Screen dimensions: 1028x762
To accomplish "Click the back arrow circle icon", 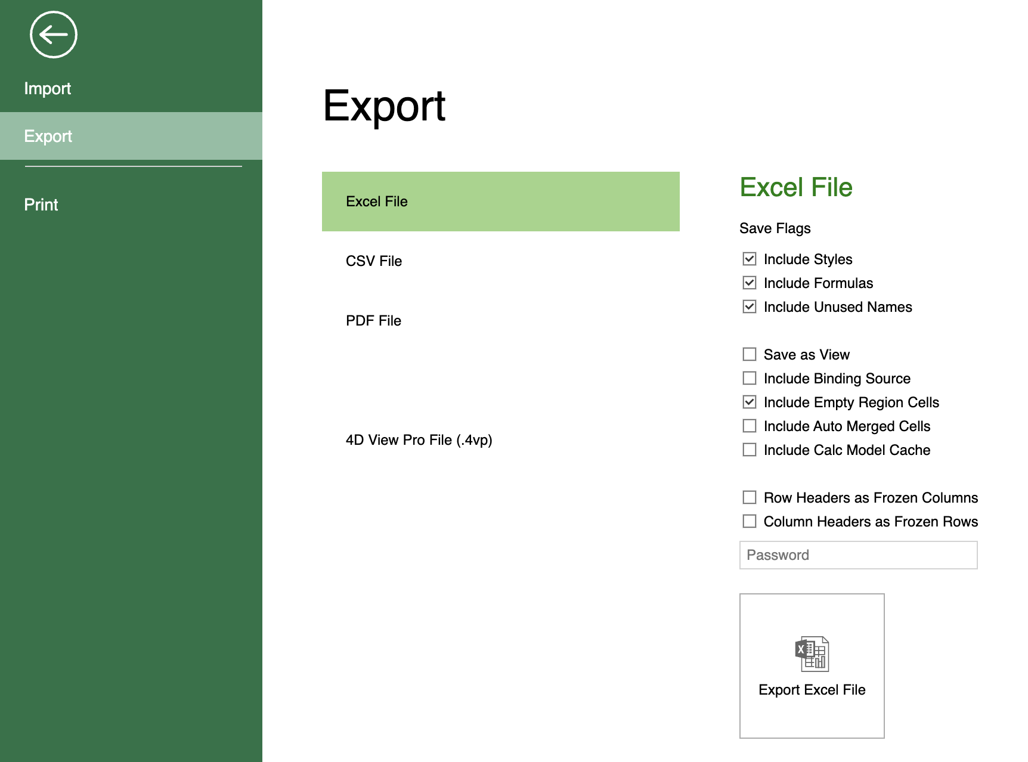I will [x=54, y=35].
